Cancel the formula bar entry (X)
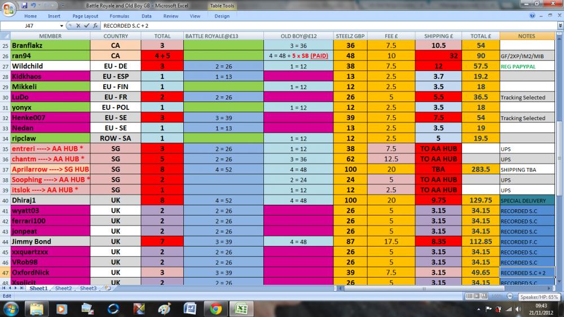 (78, 25)
